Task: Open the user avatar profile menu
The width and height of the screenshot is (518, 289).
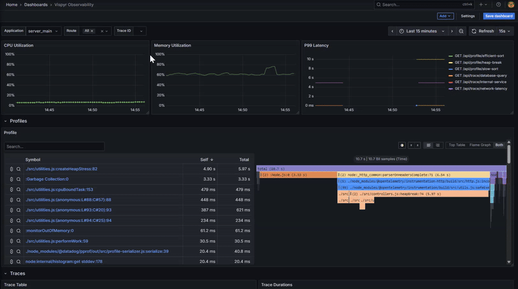Action: pyautogui.click(x=511, y=5)
